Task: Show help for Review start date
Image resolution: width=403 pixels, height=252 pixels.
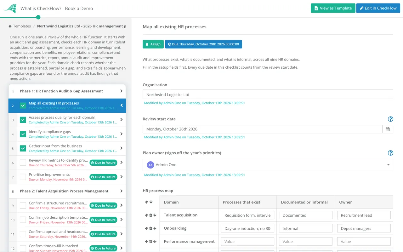Action: pyautogui.click(x=390, y=119)
